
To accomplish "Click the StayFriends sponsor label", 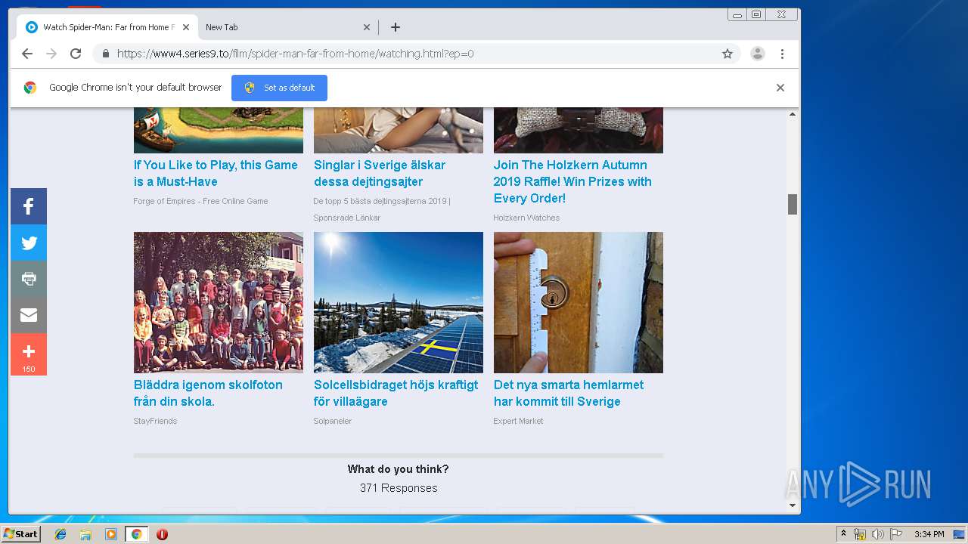I will 155,421.
